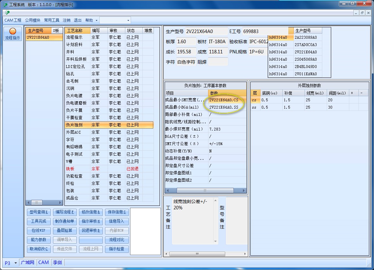Click the parameters table horizontal scrollbar thumb
The width and height of the screenshot is (374, 270).
click(205, 191)
